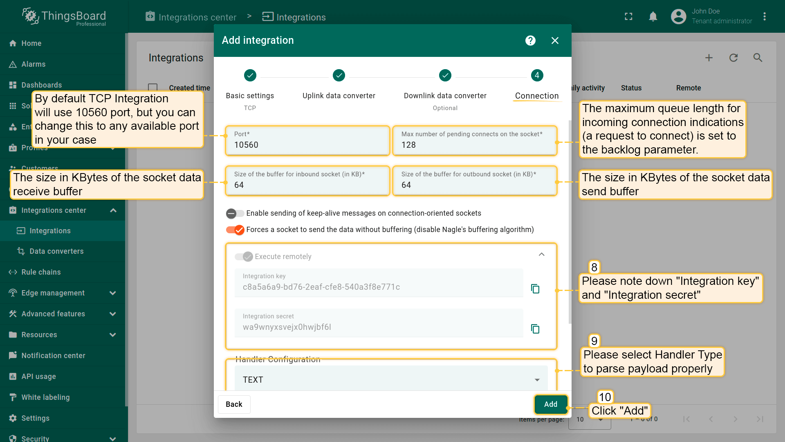Enter fullscreen mode
Viewport: 785px width, 442px height.
click(x=628, y=17)
